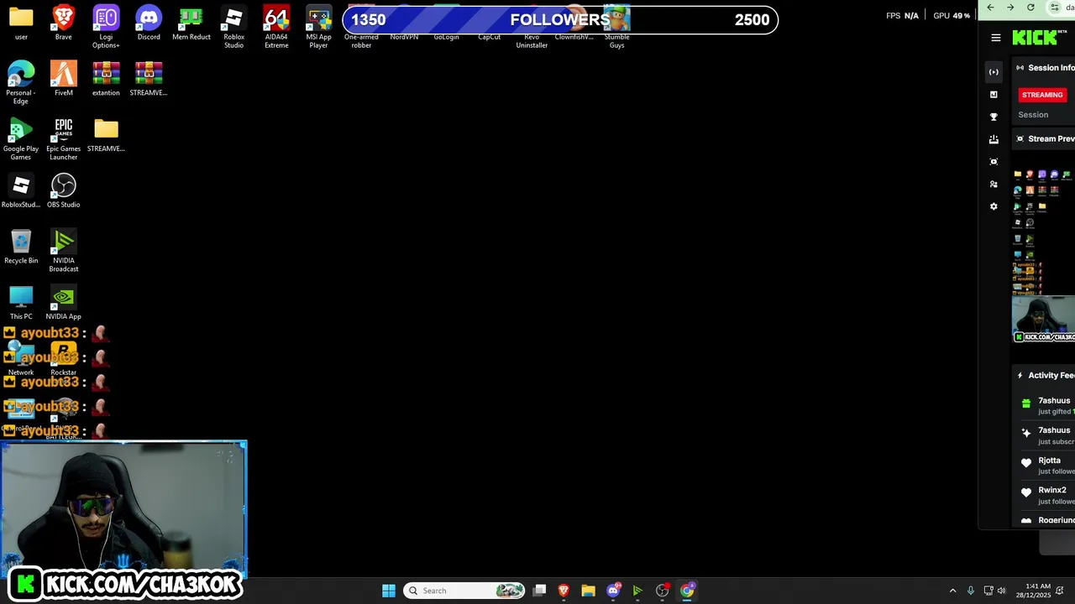The height and width of the screenshot is (604, 1075).
Task: Open File Explorer from the taskbar
Action: pos(588,591)
